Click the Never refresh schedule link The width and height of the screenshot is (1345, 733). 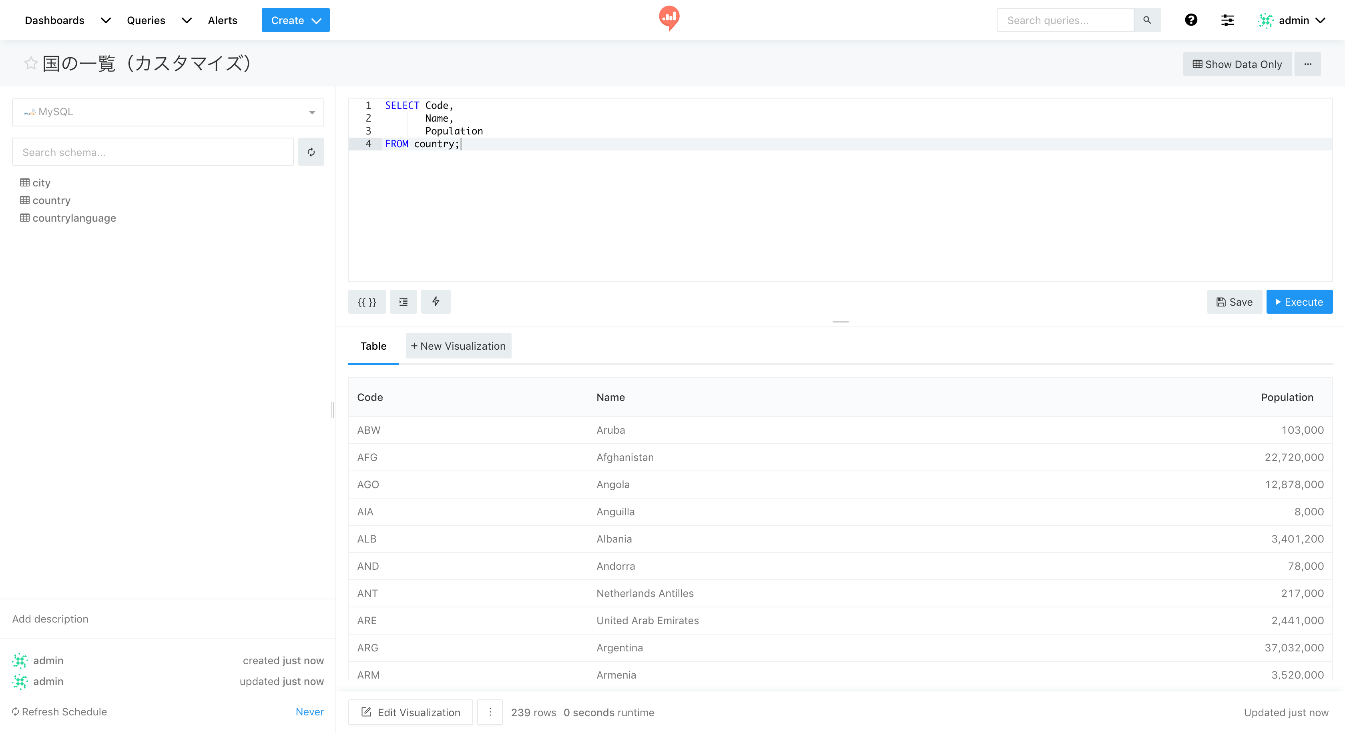tap(309, 712)
